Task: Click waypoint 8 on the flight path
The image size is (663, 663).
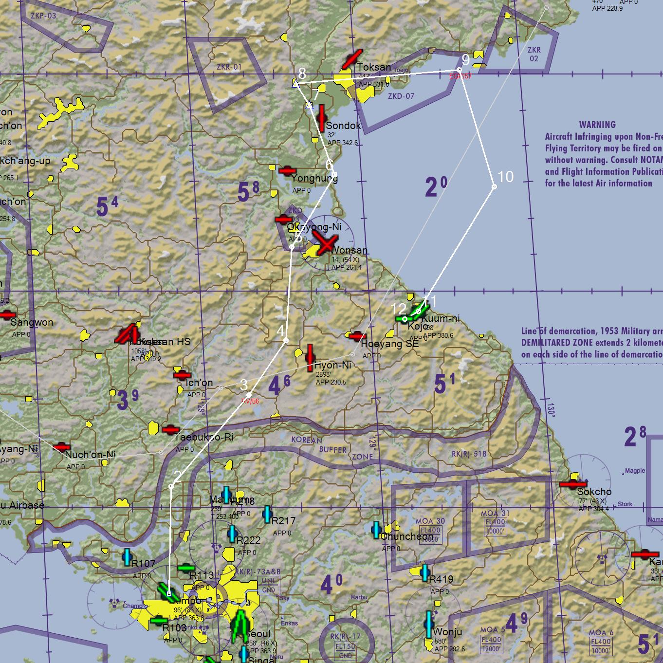Action: 296,83
